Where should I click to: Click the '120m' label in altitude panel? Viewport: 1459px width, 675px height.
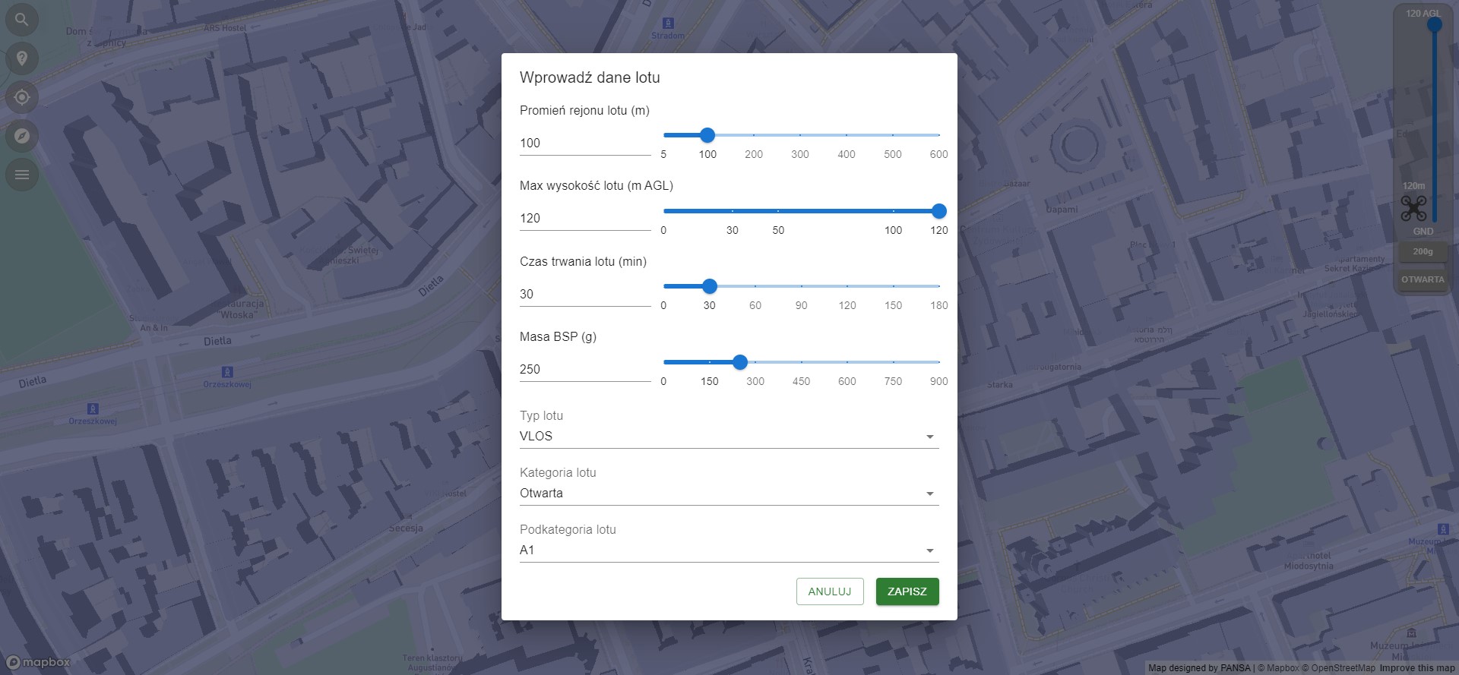pyautogui.click(x=1413, y=186)
